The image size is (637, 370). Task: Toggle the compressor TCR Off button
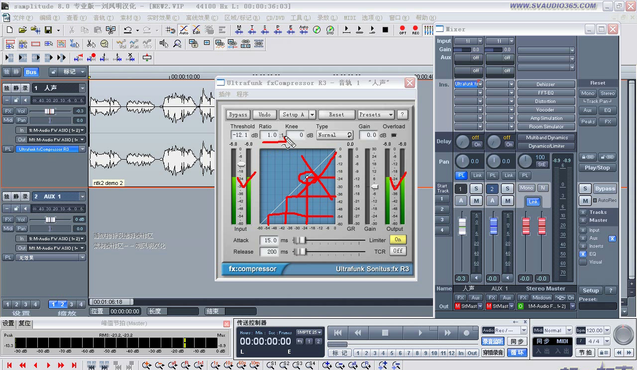(398, 251)
